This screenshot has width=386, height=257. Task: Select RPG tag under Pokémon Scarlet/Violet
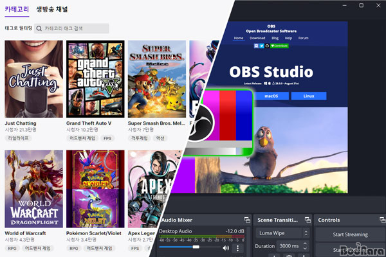click(74, 248)
